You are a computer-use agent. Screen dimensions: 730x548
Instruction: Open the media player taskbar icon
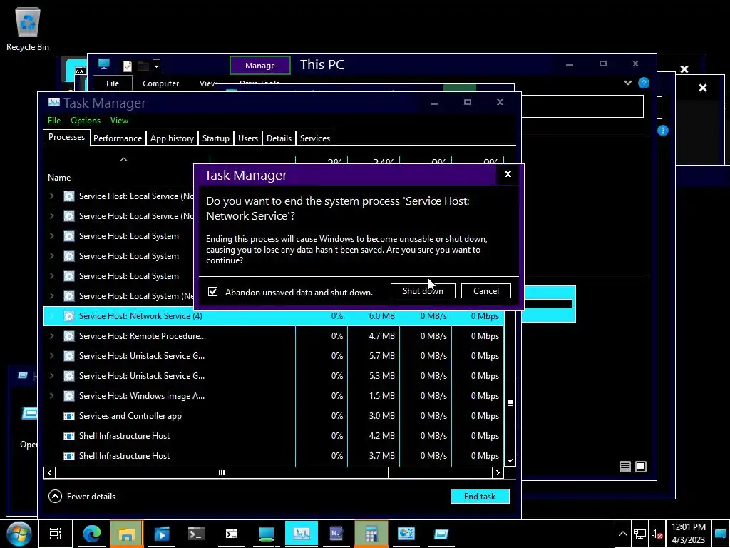[x=162, y=534]
